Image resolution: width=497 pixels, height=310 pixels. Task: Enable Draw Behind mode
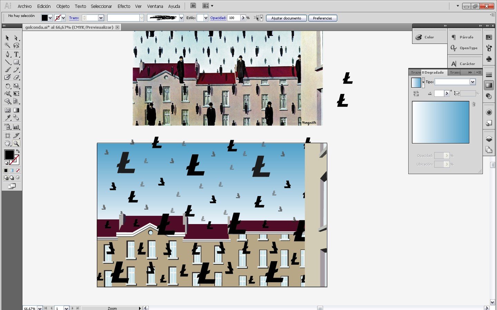pos(12,178)
